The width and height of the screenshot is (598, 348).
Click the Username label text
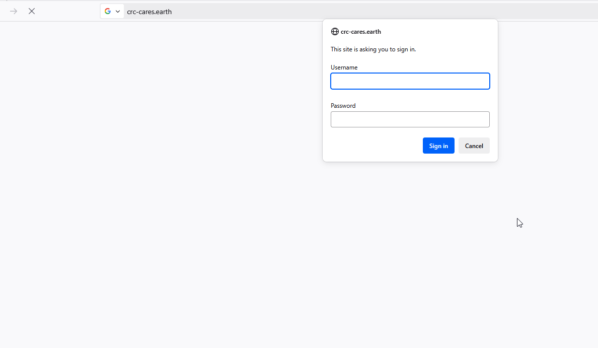(344, 67)
